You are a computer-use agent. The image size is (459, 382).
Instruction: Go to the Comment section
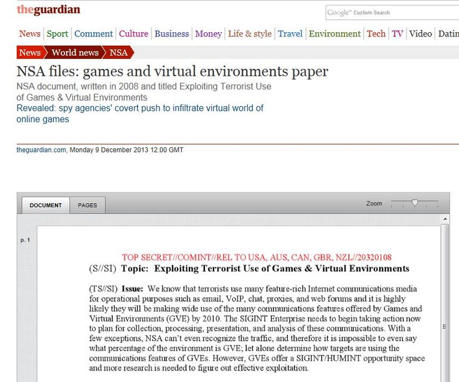coord(93,34)
